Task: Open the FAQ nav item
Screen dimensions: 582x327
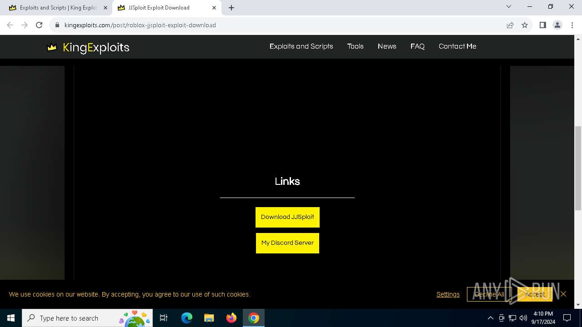Action: tap(417, 46)
